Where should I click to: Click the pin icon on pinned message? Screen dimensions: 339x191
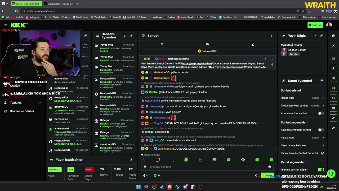(x=265, y=59)
